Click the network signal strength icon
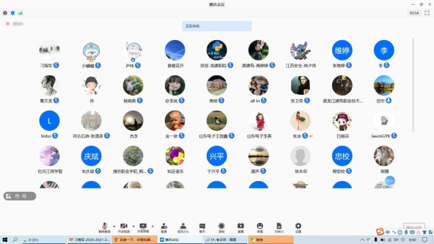Screen dimensions: 434x244 (20, 13)
